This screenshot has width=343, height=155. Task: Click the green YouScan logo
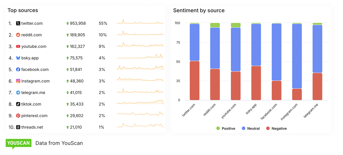[18, 144]
